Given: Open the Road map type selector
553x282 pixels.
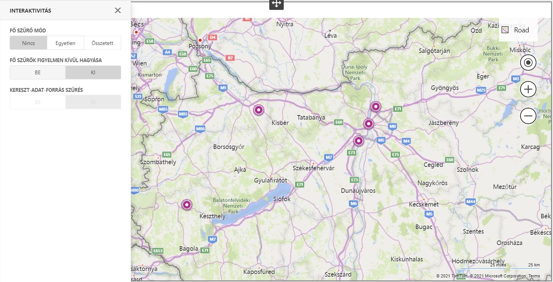Looking at the screenshot, I should click(518, 30).
